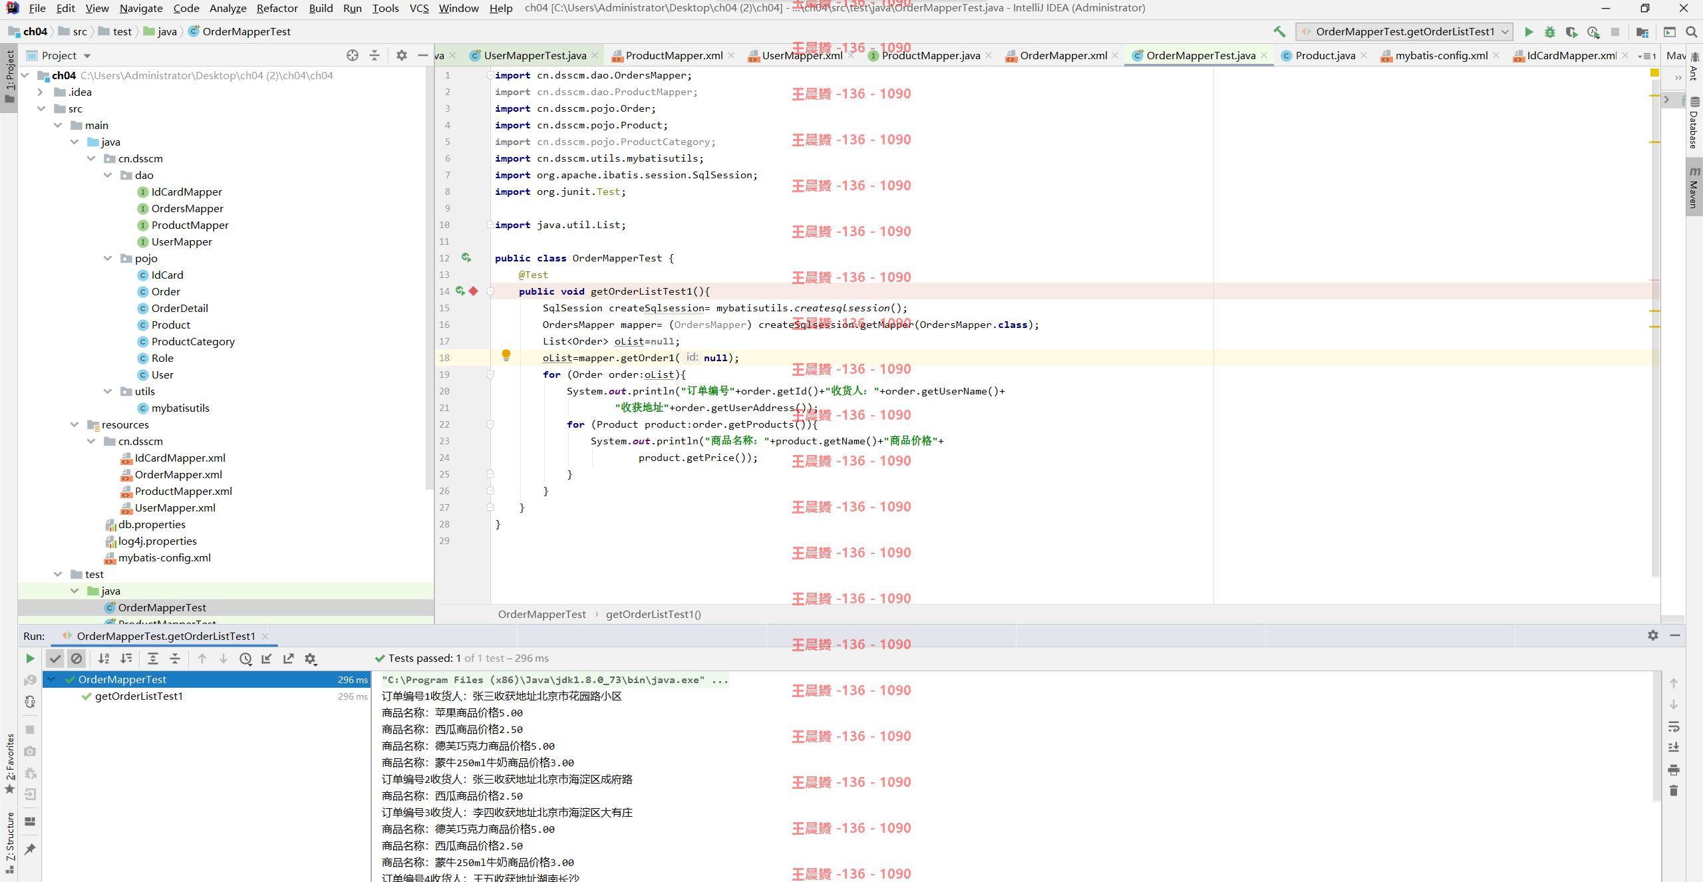Switch to UserMapperTest.java tab

point(535,56)
